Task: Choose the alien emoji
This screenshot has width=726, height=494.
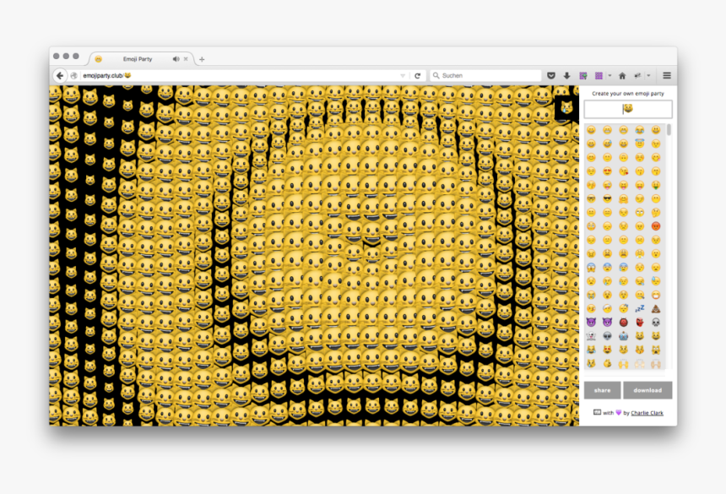Action: pos(607,335)
